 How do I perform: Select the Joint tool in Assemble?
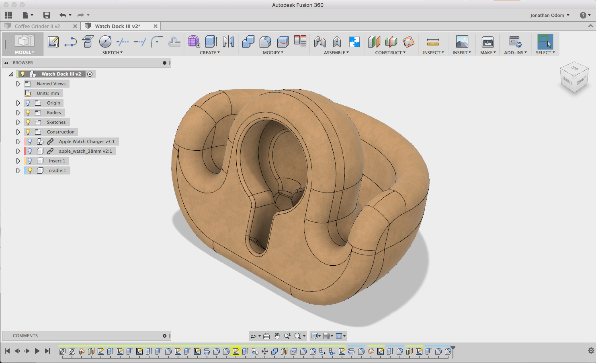[320, 41]
